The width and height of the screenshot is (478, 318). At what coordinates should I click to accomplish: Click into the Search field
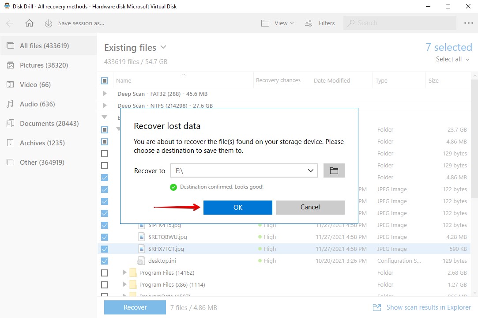click(x=399, y=23)
